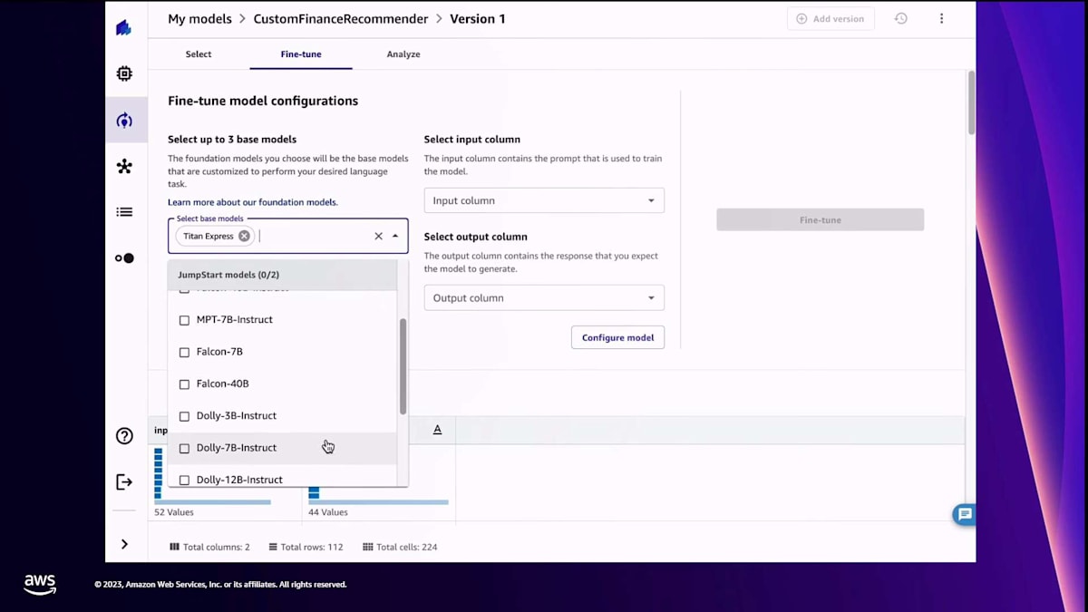
Task: Click the Total columns: 2 status
Action: click(x=210, y=547)
